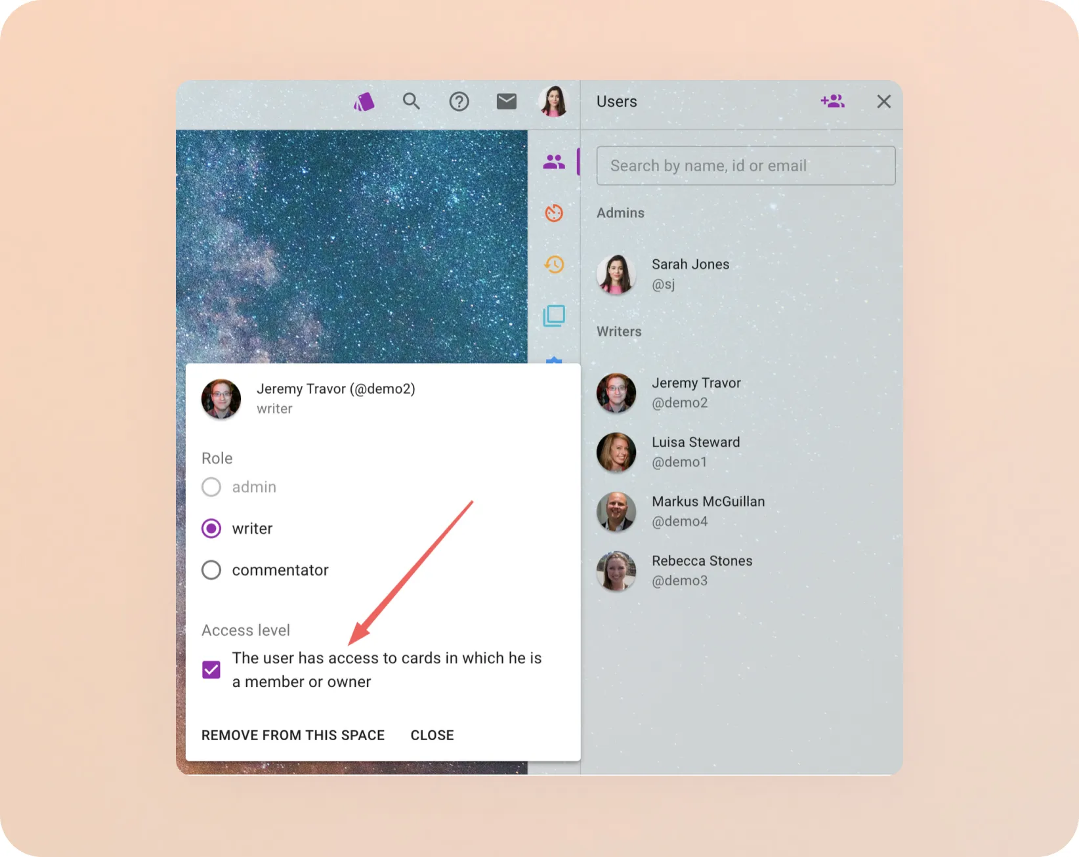Open the stacked cards sidebar icon
Image resolution: width=1079 pixels, height=857 pixels.
click(x=554, y=316)
